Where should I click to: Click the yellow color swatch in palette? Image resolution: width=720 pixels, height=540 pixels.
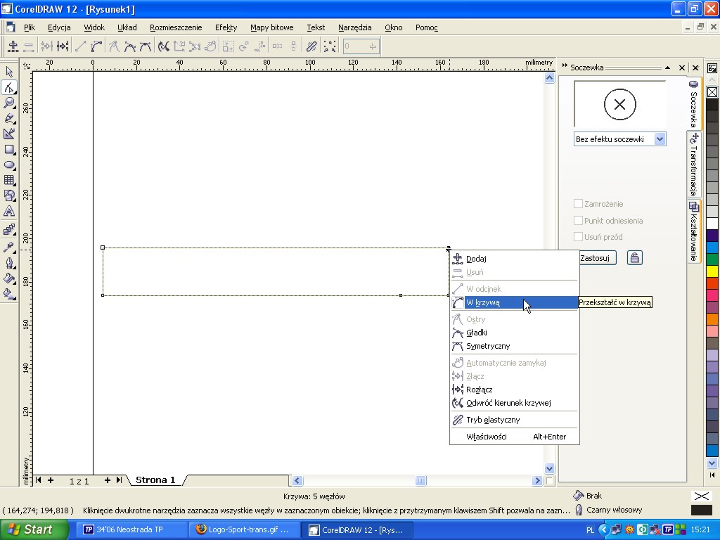[x=712, y=271]
